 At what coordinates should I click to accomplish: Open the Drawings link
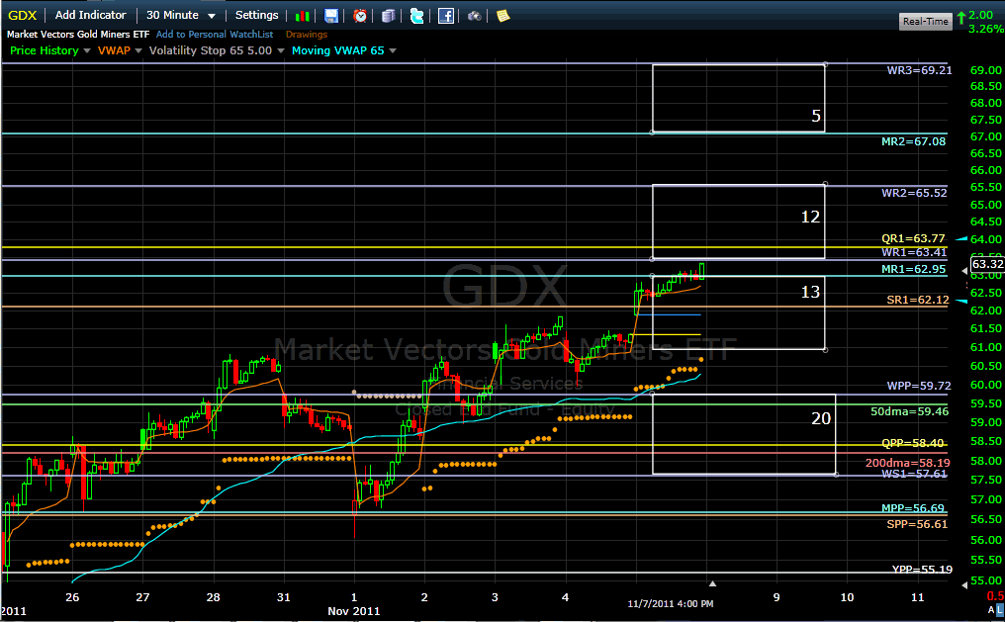point(307,35)
